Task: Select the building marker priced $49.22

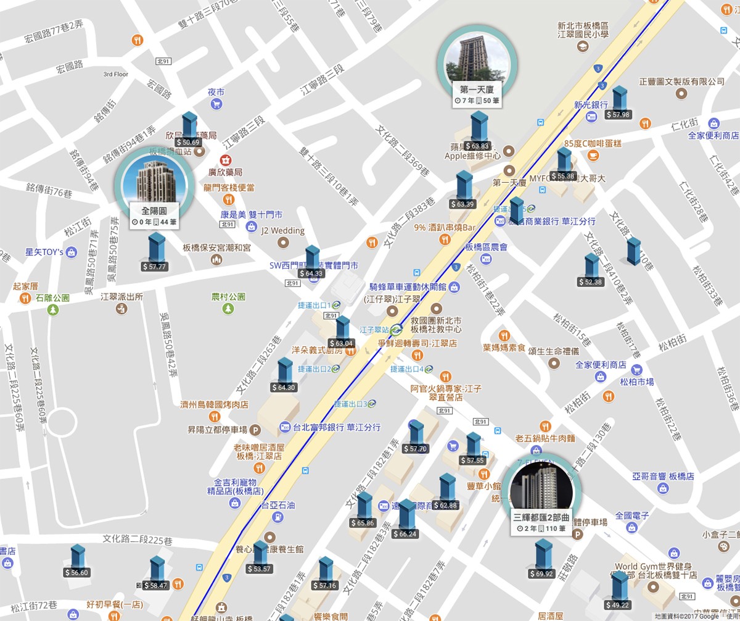Action: (x=618, y=591)
